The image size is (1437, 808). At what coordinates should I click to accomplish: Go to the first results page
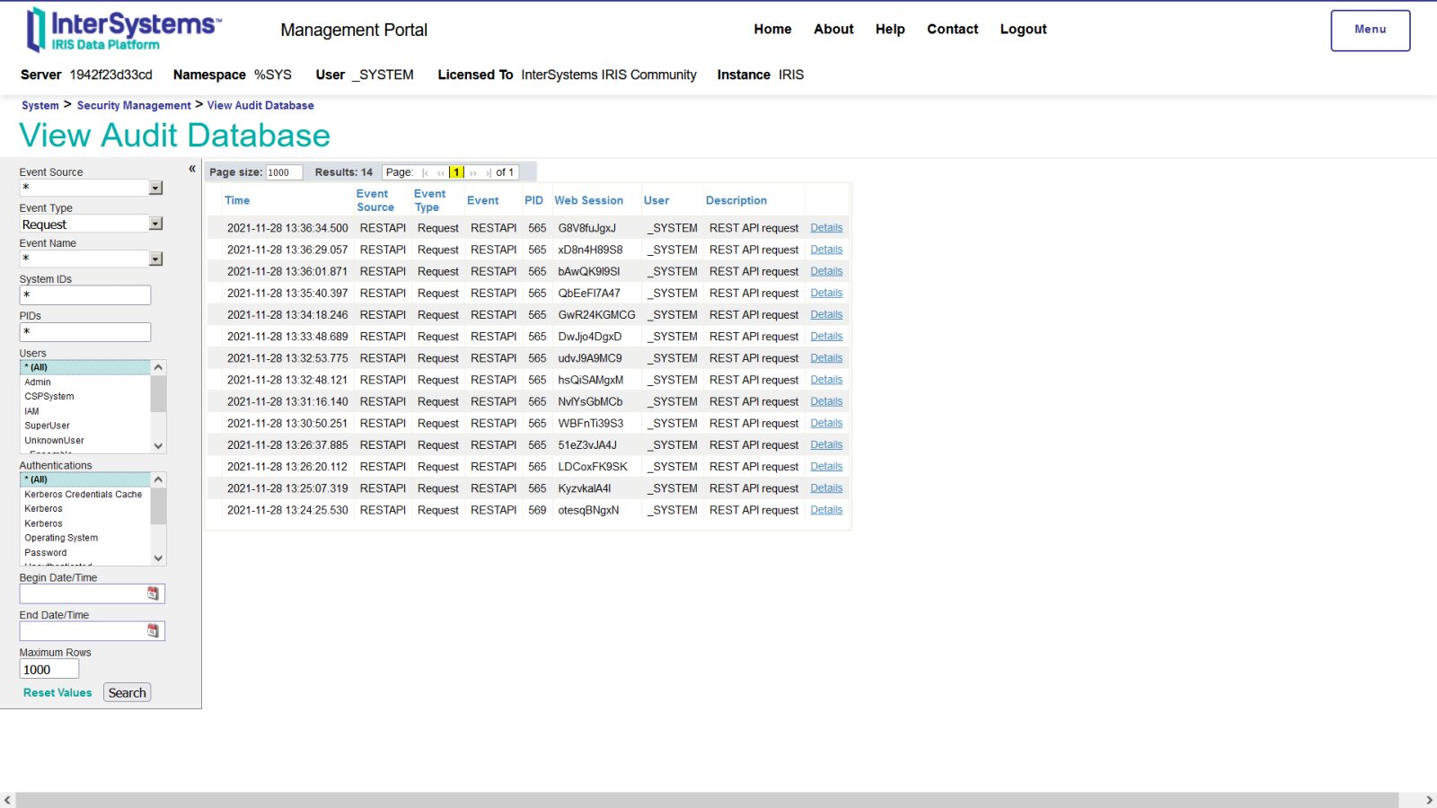point(426,173)
